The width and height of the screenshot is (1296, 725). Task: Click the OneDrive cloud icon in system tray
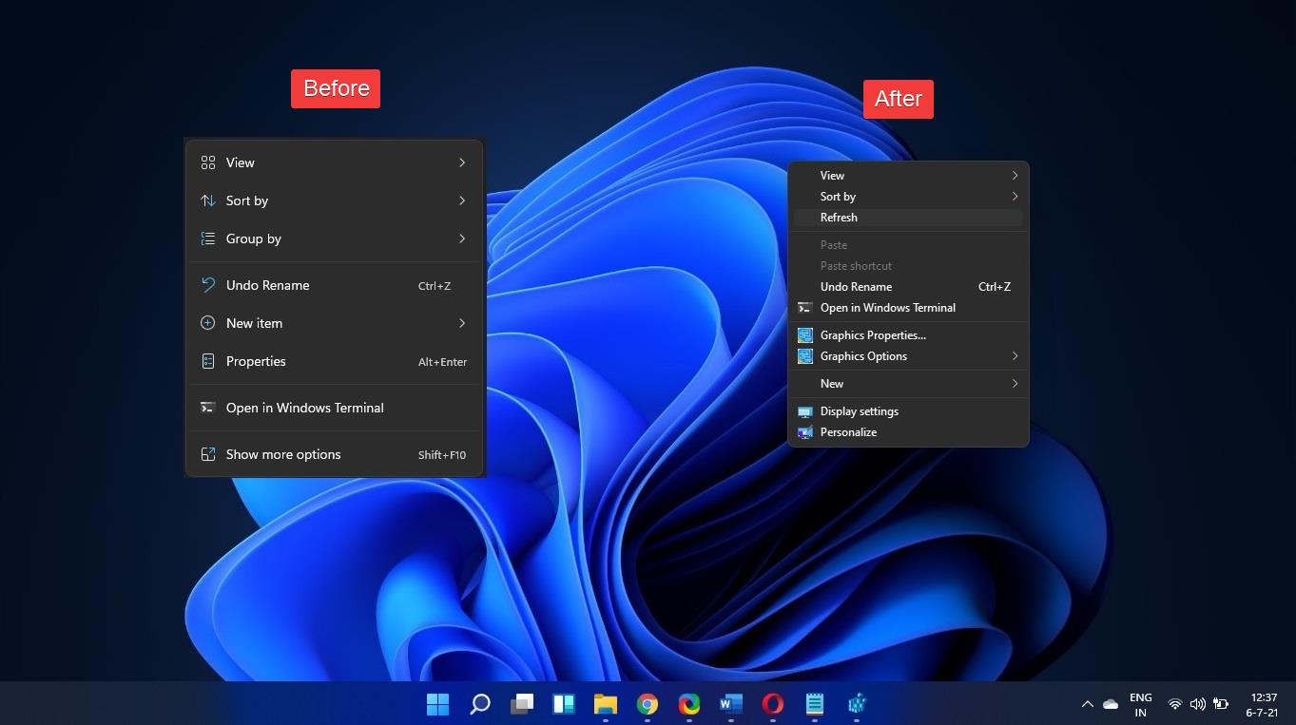pyautogui.click(x=1110, y=704)
